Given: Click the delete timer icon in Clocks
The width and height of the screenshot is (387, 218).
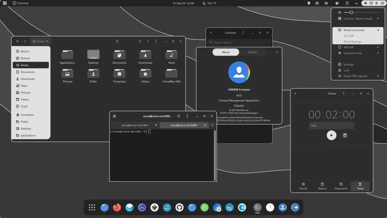Looking at the screenshot, I should pyautogui.click(x=345, y=135).
